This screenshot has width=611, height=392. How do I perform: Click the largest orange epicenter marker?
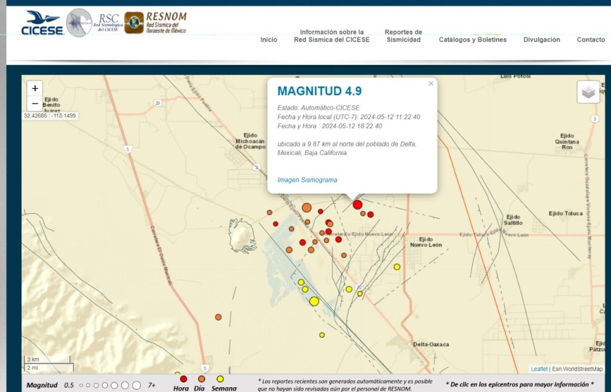(x=307, y=208)
